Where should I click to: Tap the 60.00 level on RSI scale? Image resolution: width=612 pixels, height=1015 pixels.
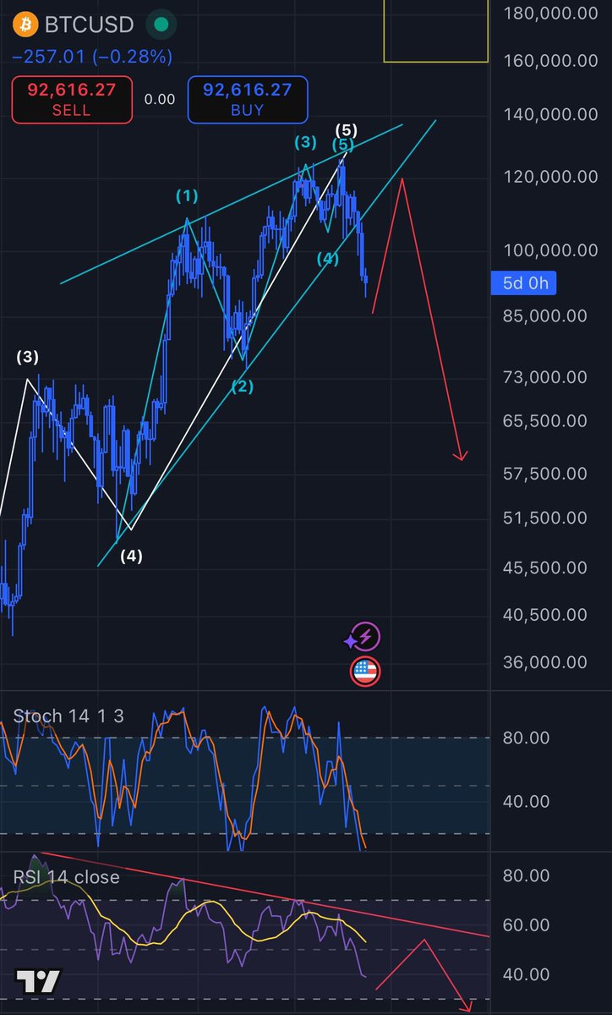tap(526, 925)
